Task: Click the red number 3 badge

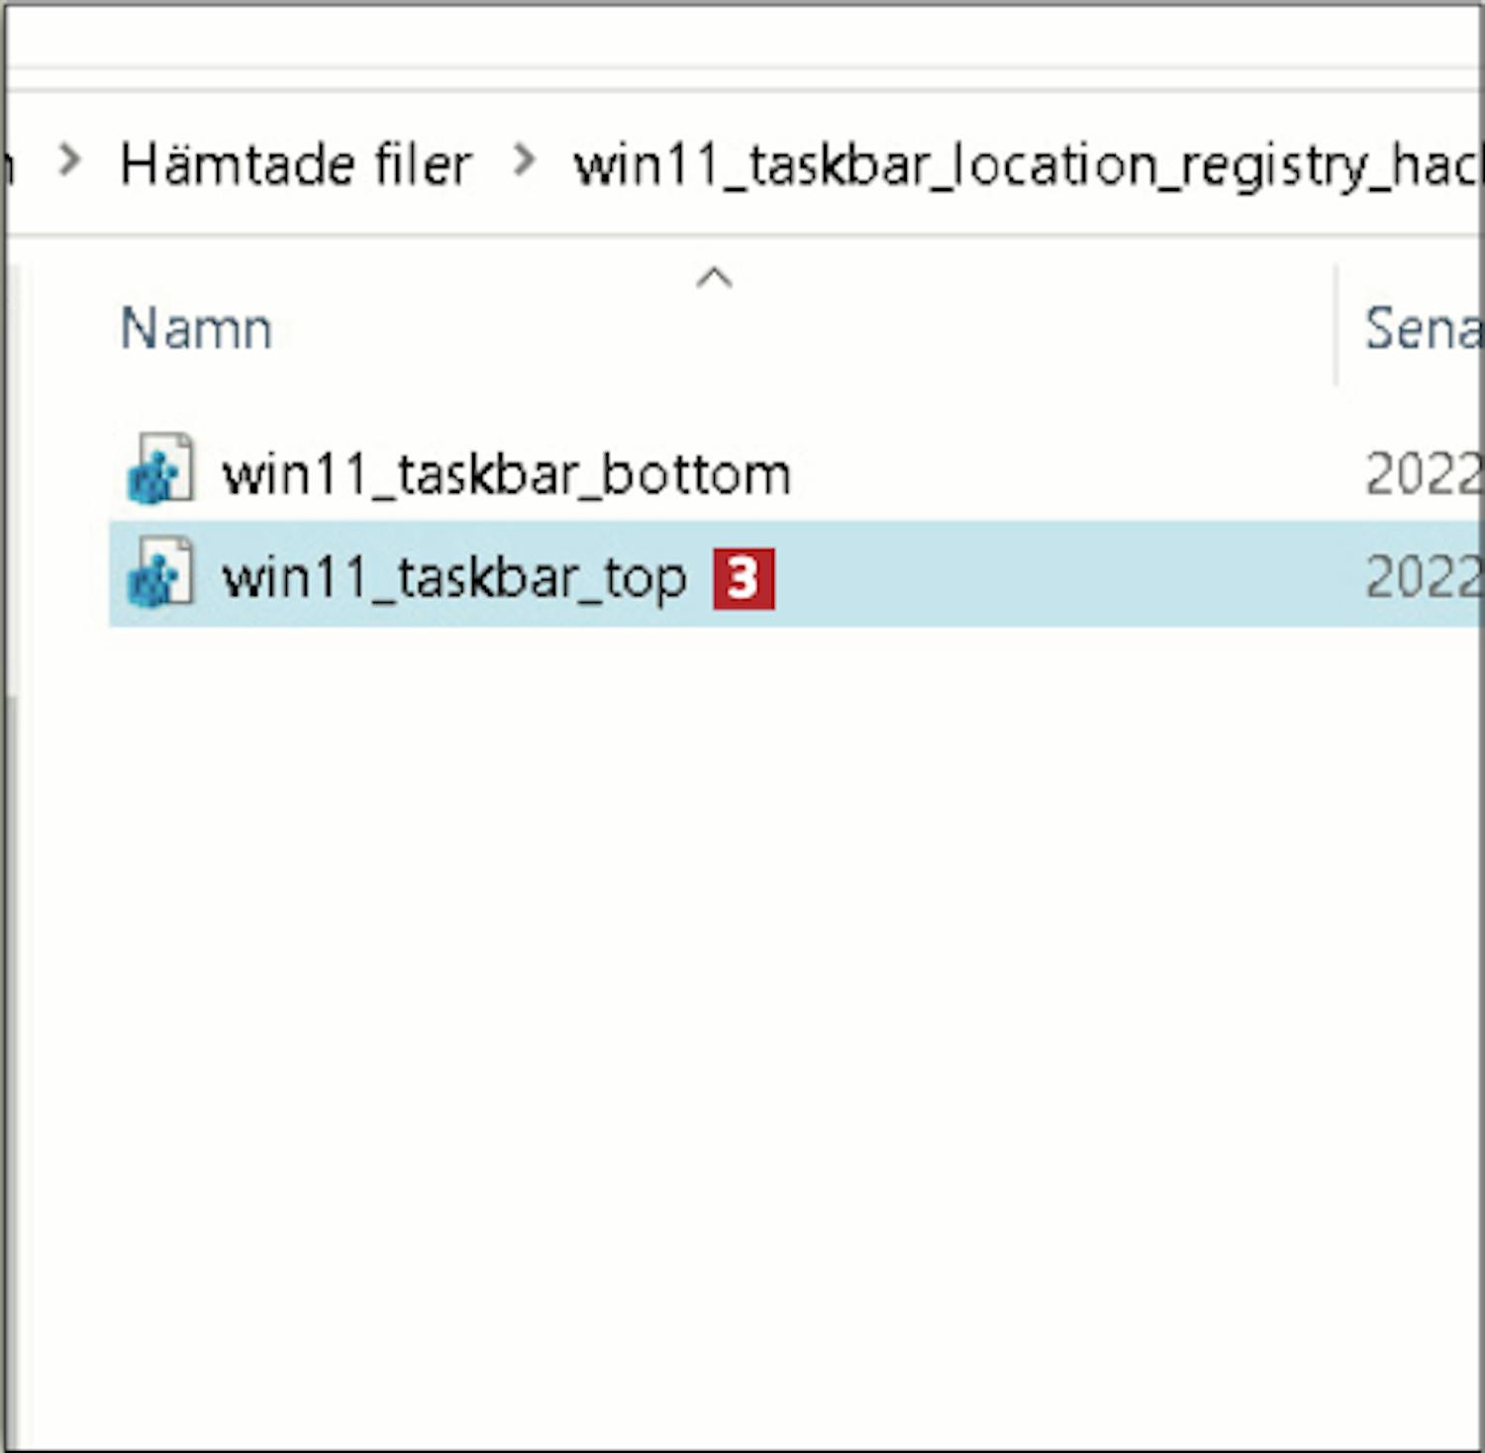Action: click(x=743, y=578)
